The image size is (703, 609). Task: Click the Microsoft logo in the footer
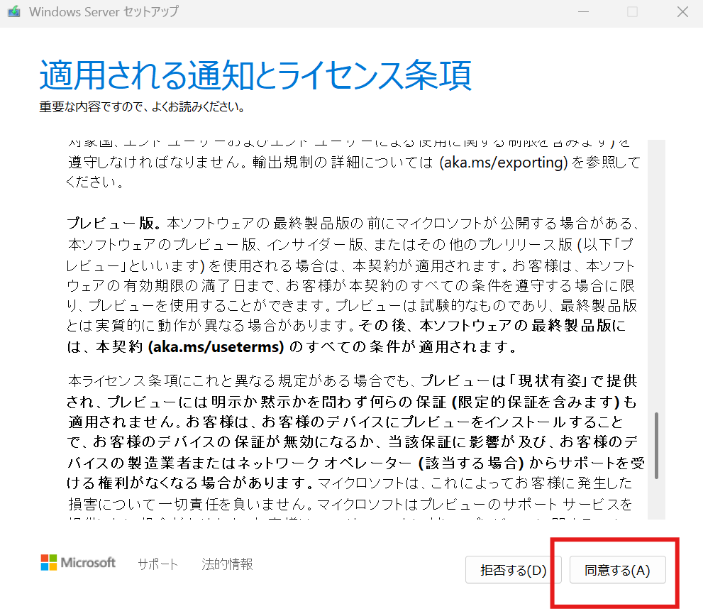click(78, 562)
